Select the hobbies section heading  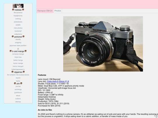(x=18, y=10)
